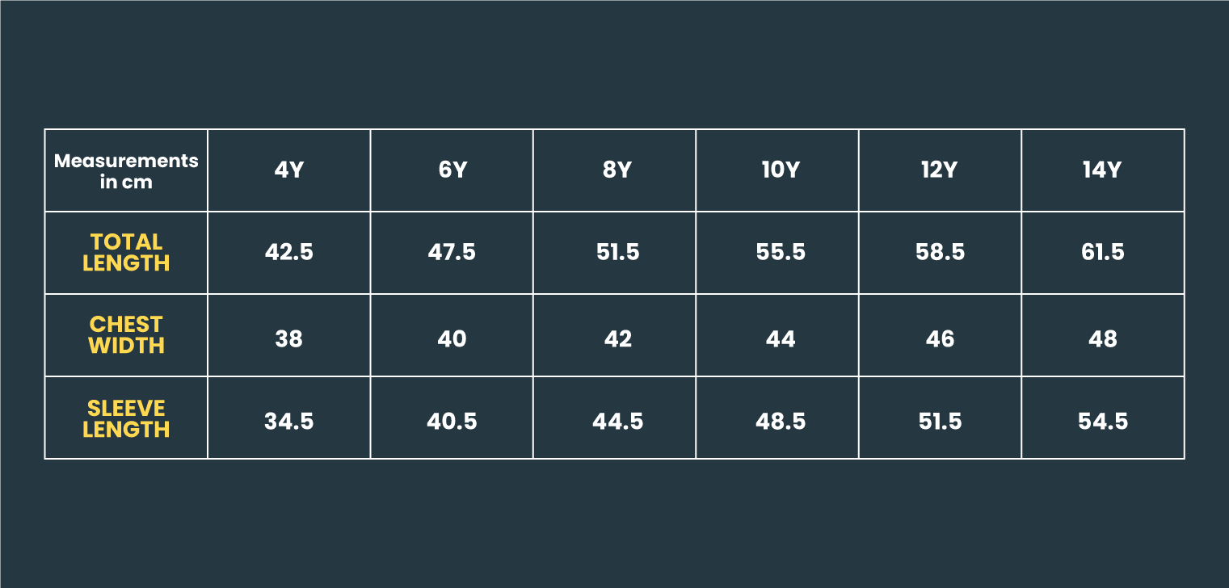1229x588 pixels.
Task: Click the CHEST WIDTH row label
Action: click(126, 334)
